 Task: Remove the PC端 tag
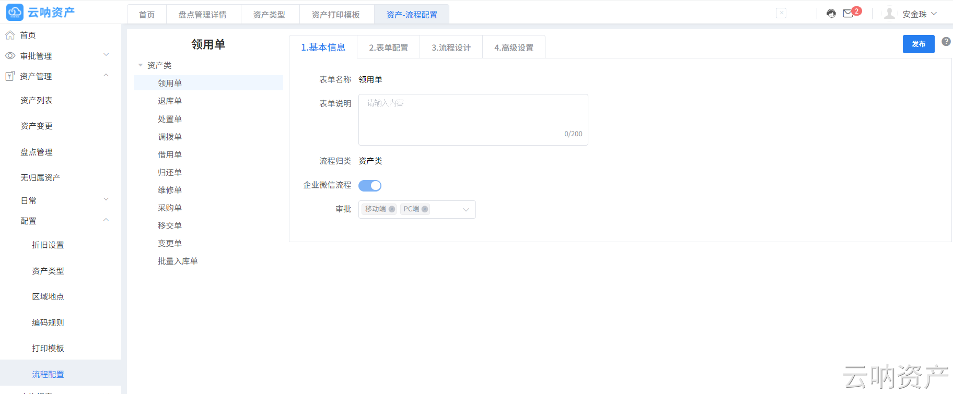pos(425,209)
